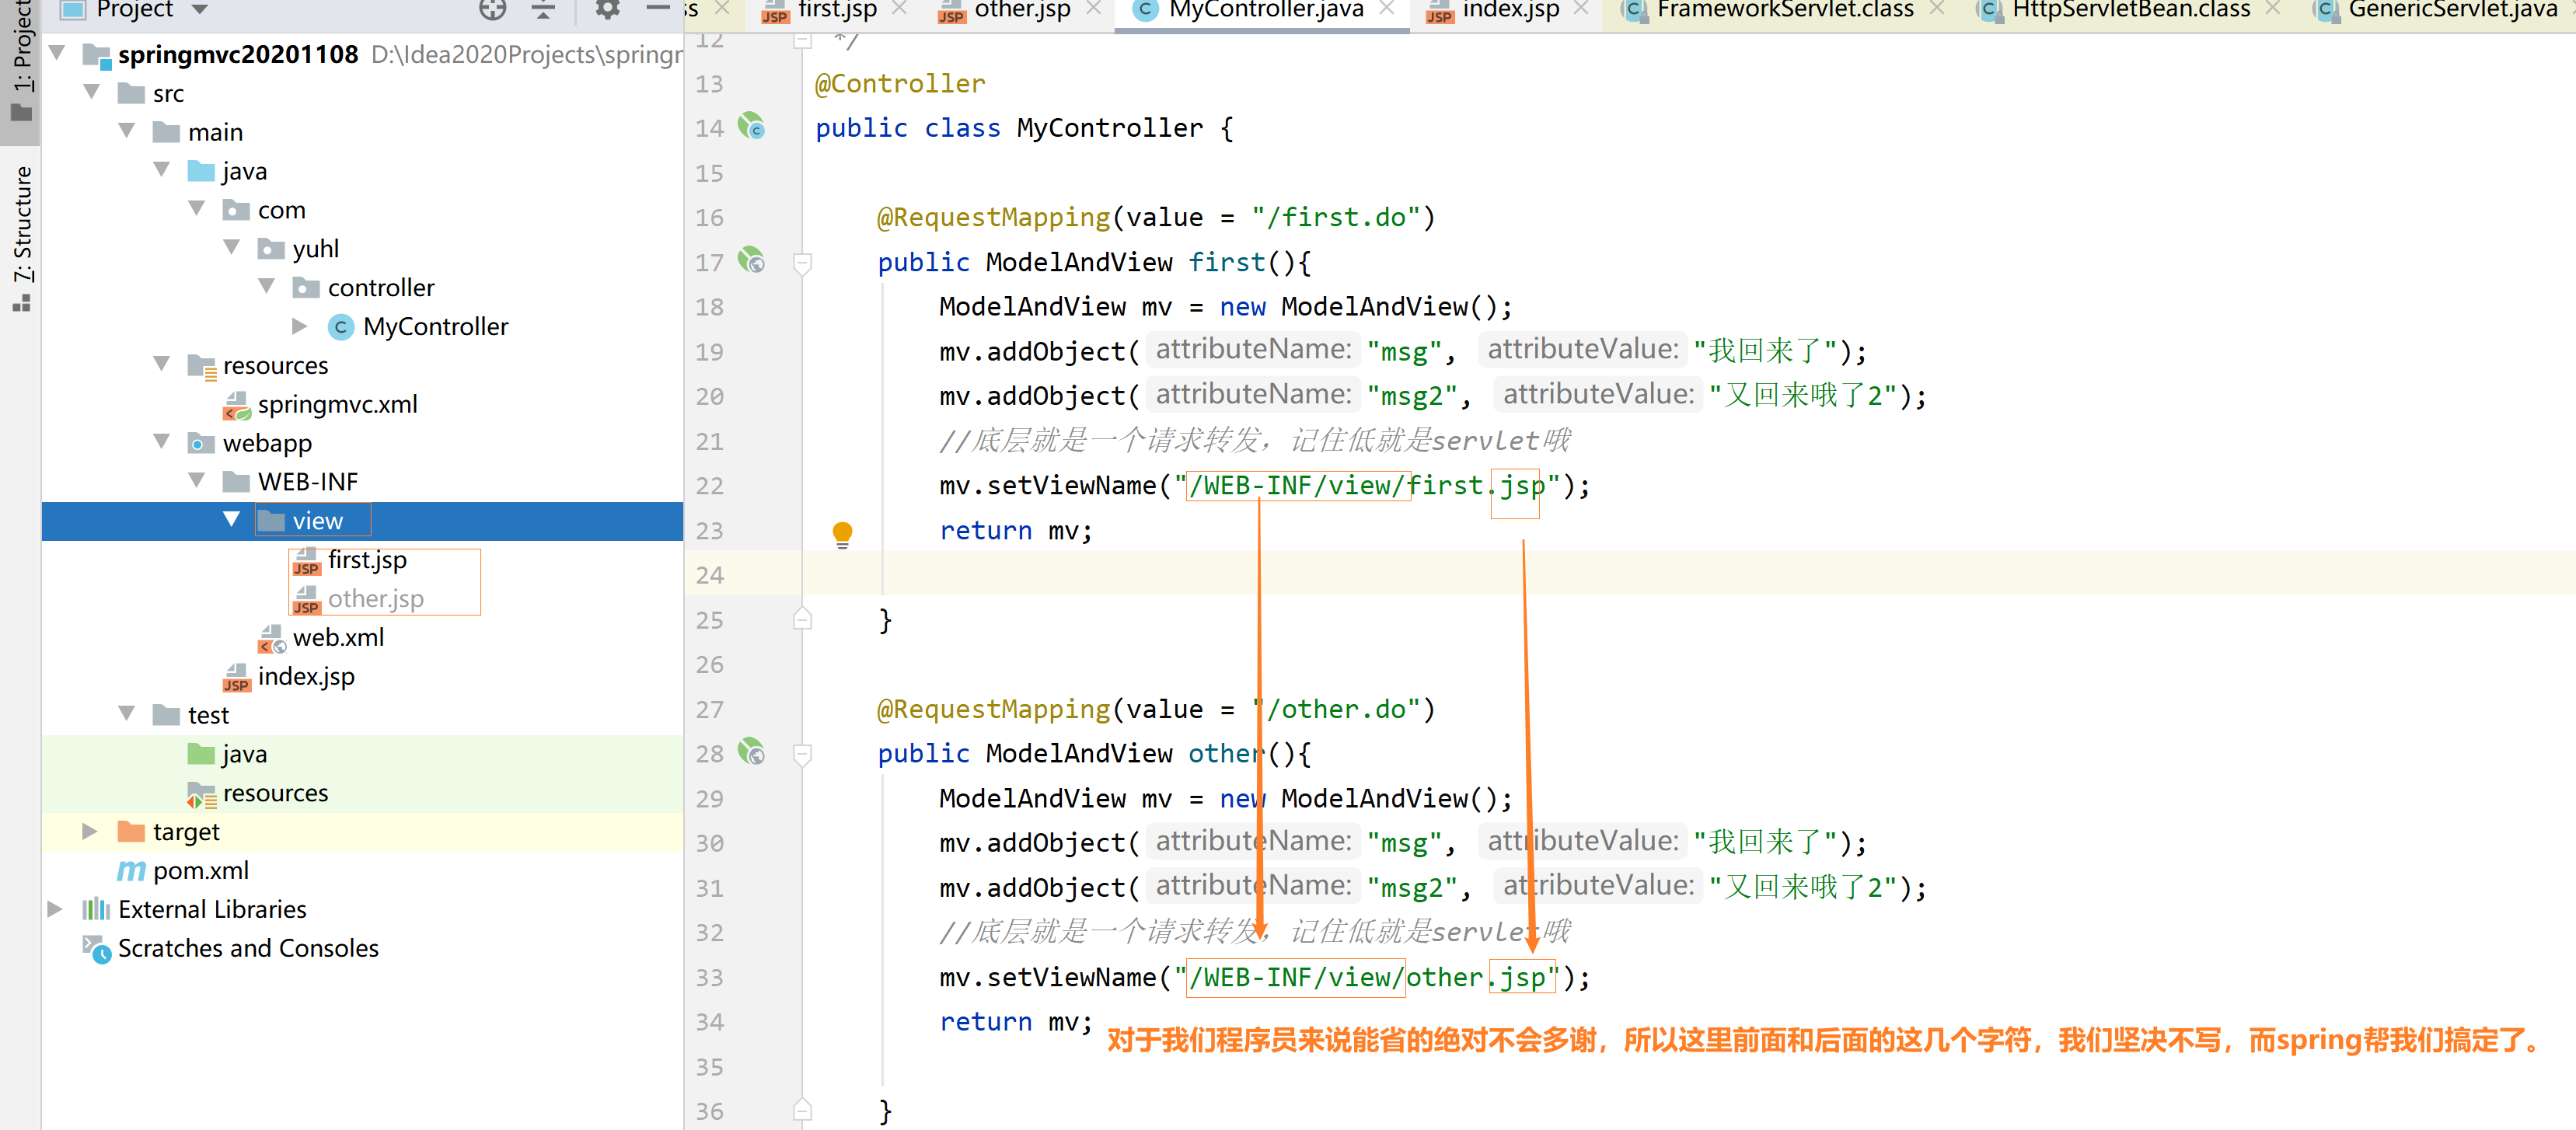2576x1130 pixels.
Task: Collapse the view folder arrow
Action: click(232, 519)
